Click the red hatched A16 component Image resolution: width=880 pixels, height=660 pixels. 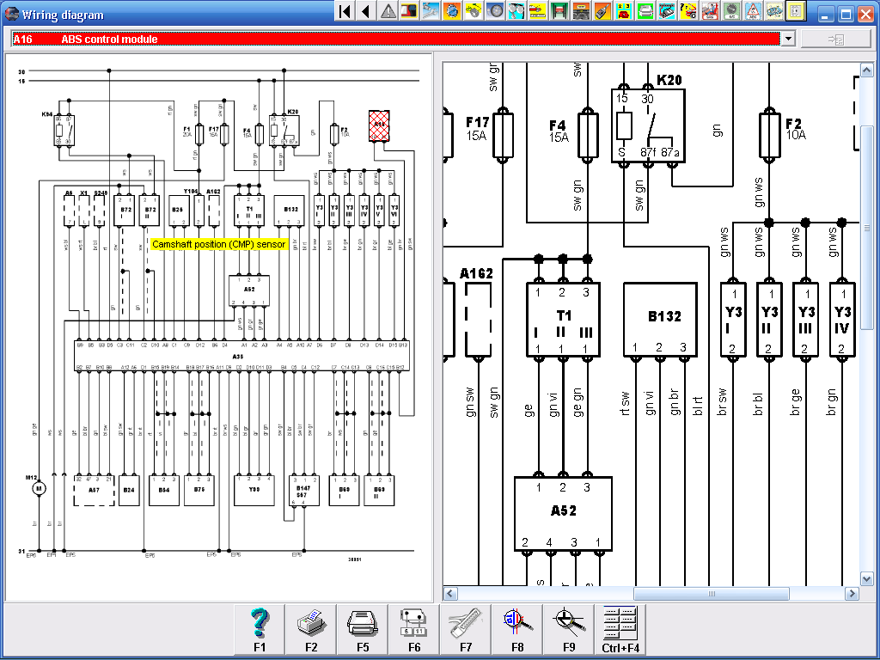point(379,125)
